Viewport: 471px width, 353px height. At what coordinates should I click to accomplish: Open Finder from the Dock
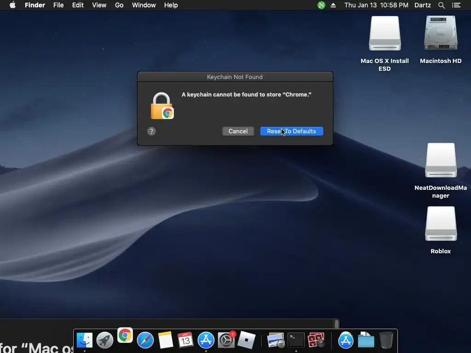(85, 341)
